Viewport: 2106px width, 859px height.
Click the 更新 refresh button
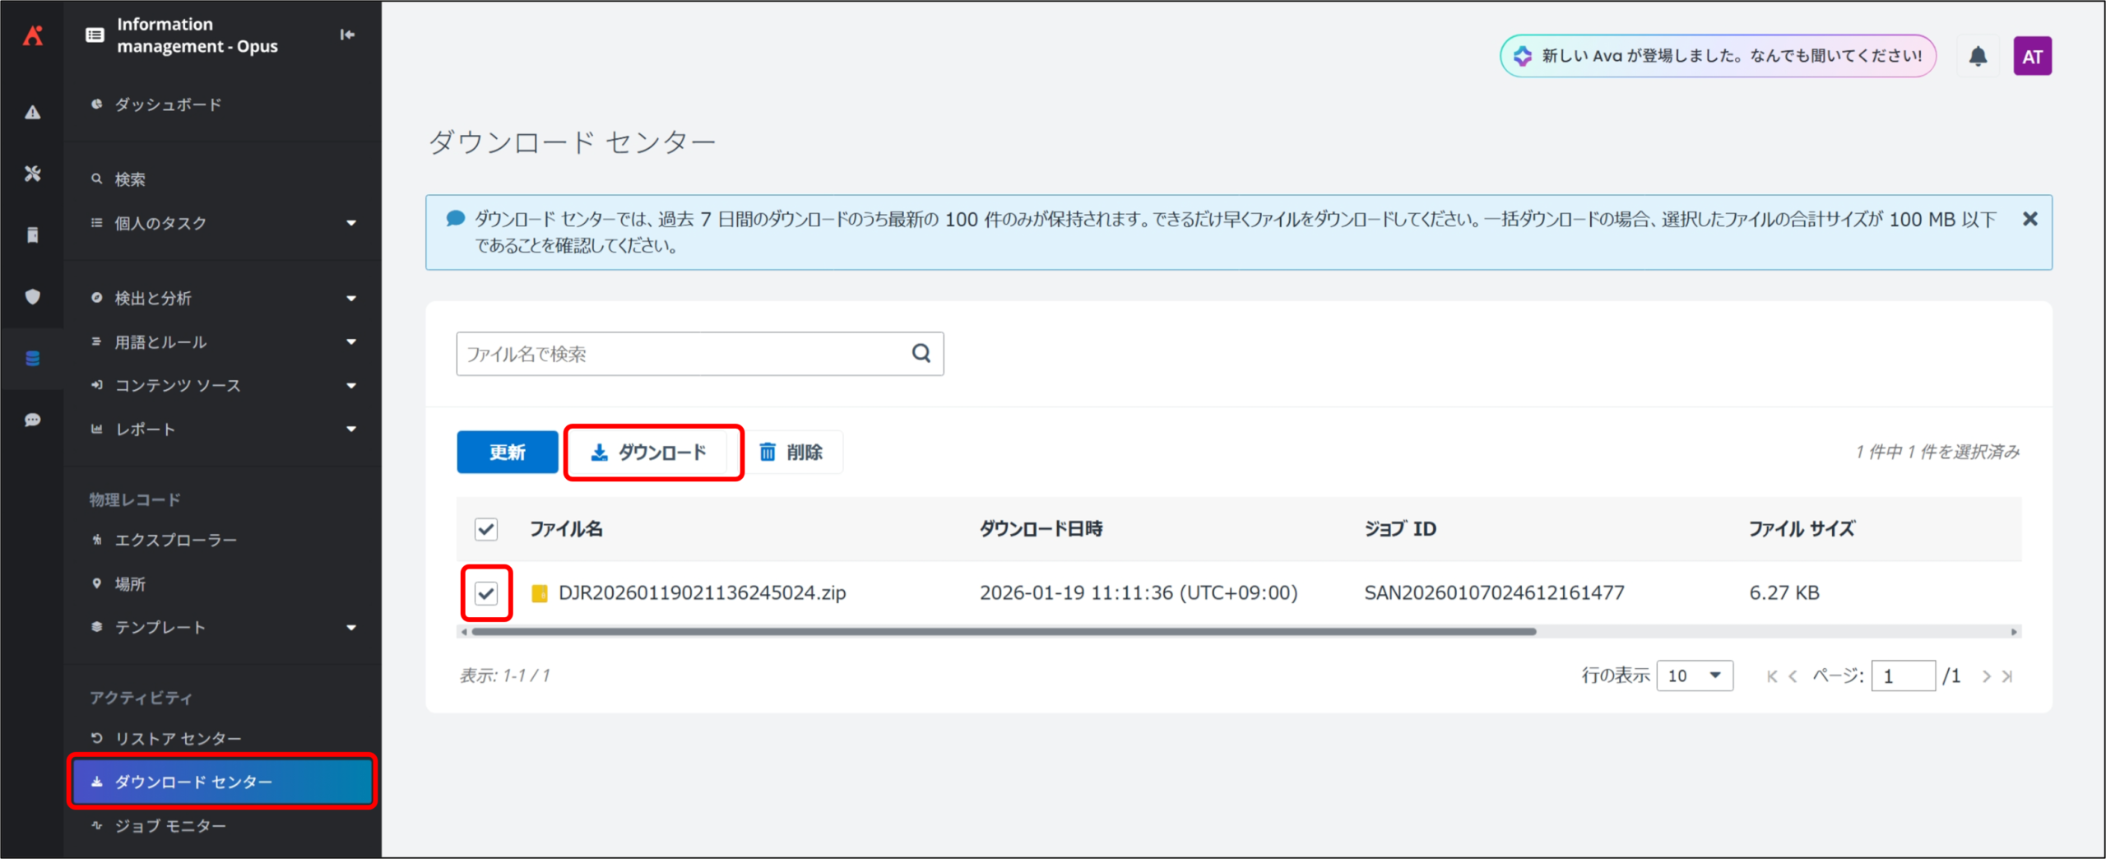[507, 452]
